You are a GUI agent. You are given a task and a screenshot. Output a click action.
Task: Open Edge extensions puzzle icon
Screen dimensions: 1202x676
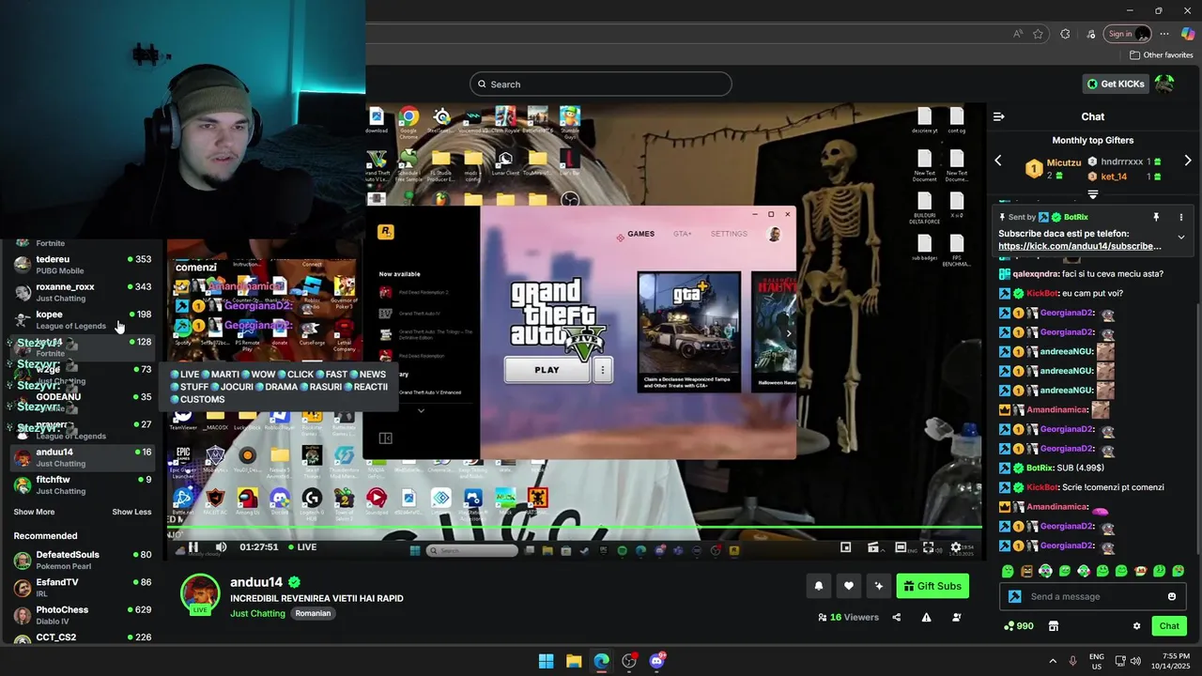(x=1065, y=34)
